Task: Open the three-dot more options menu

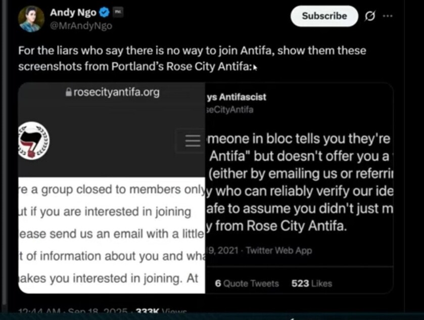Action: coord(388,16)
